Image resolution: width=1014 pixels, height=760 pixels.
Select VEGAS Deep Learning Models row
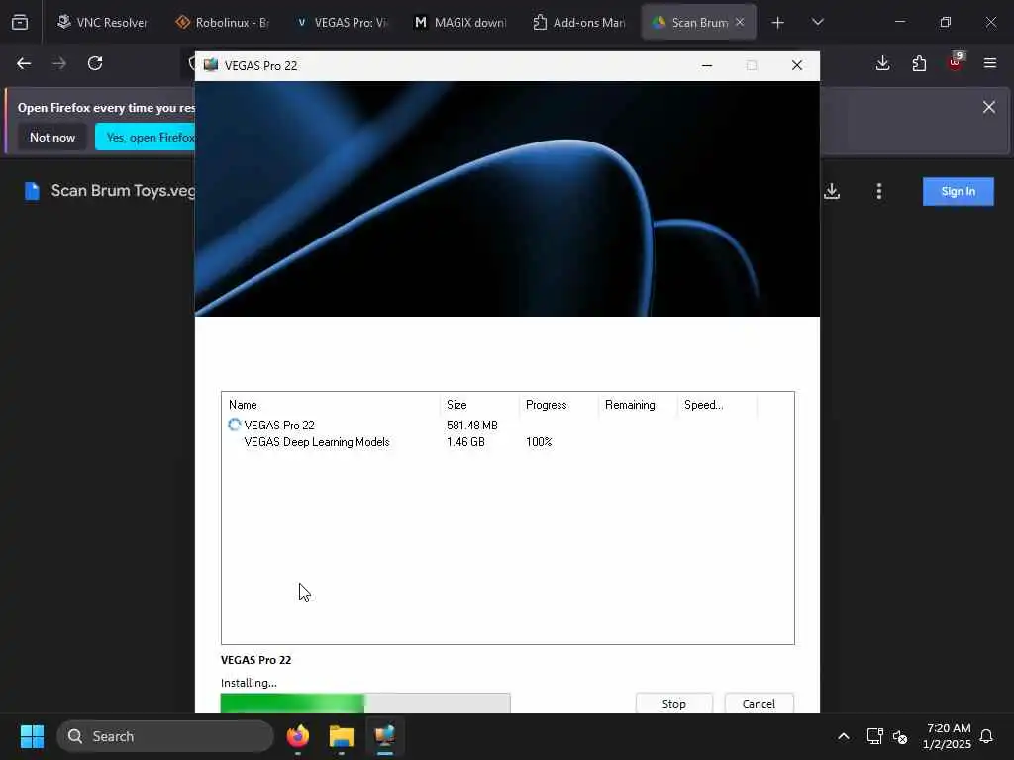[x=508, y=442]
